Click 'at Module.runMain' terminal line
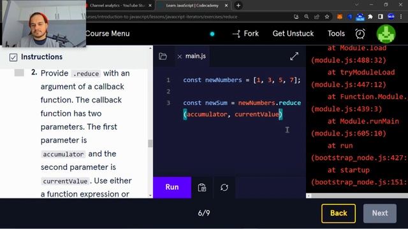408x229 pixels. pyautogui.click(x=363, y=121)
